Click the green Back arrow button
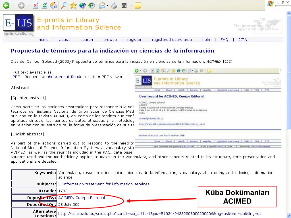Image resolution: width=291 pixels, height=218 pixels. [6, 5]
